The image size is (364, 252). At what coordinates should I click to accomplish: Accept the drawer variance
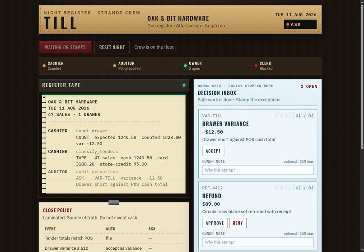point(213,151)
